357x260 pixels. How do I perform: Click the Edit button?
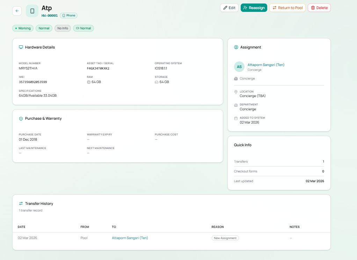(229, 8)
